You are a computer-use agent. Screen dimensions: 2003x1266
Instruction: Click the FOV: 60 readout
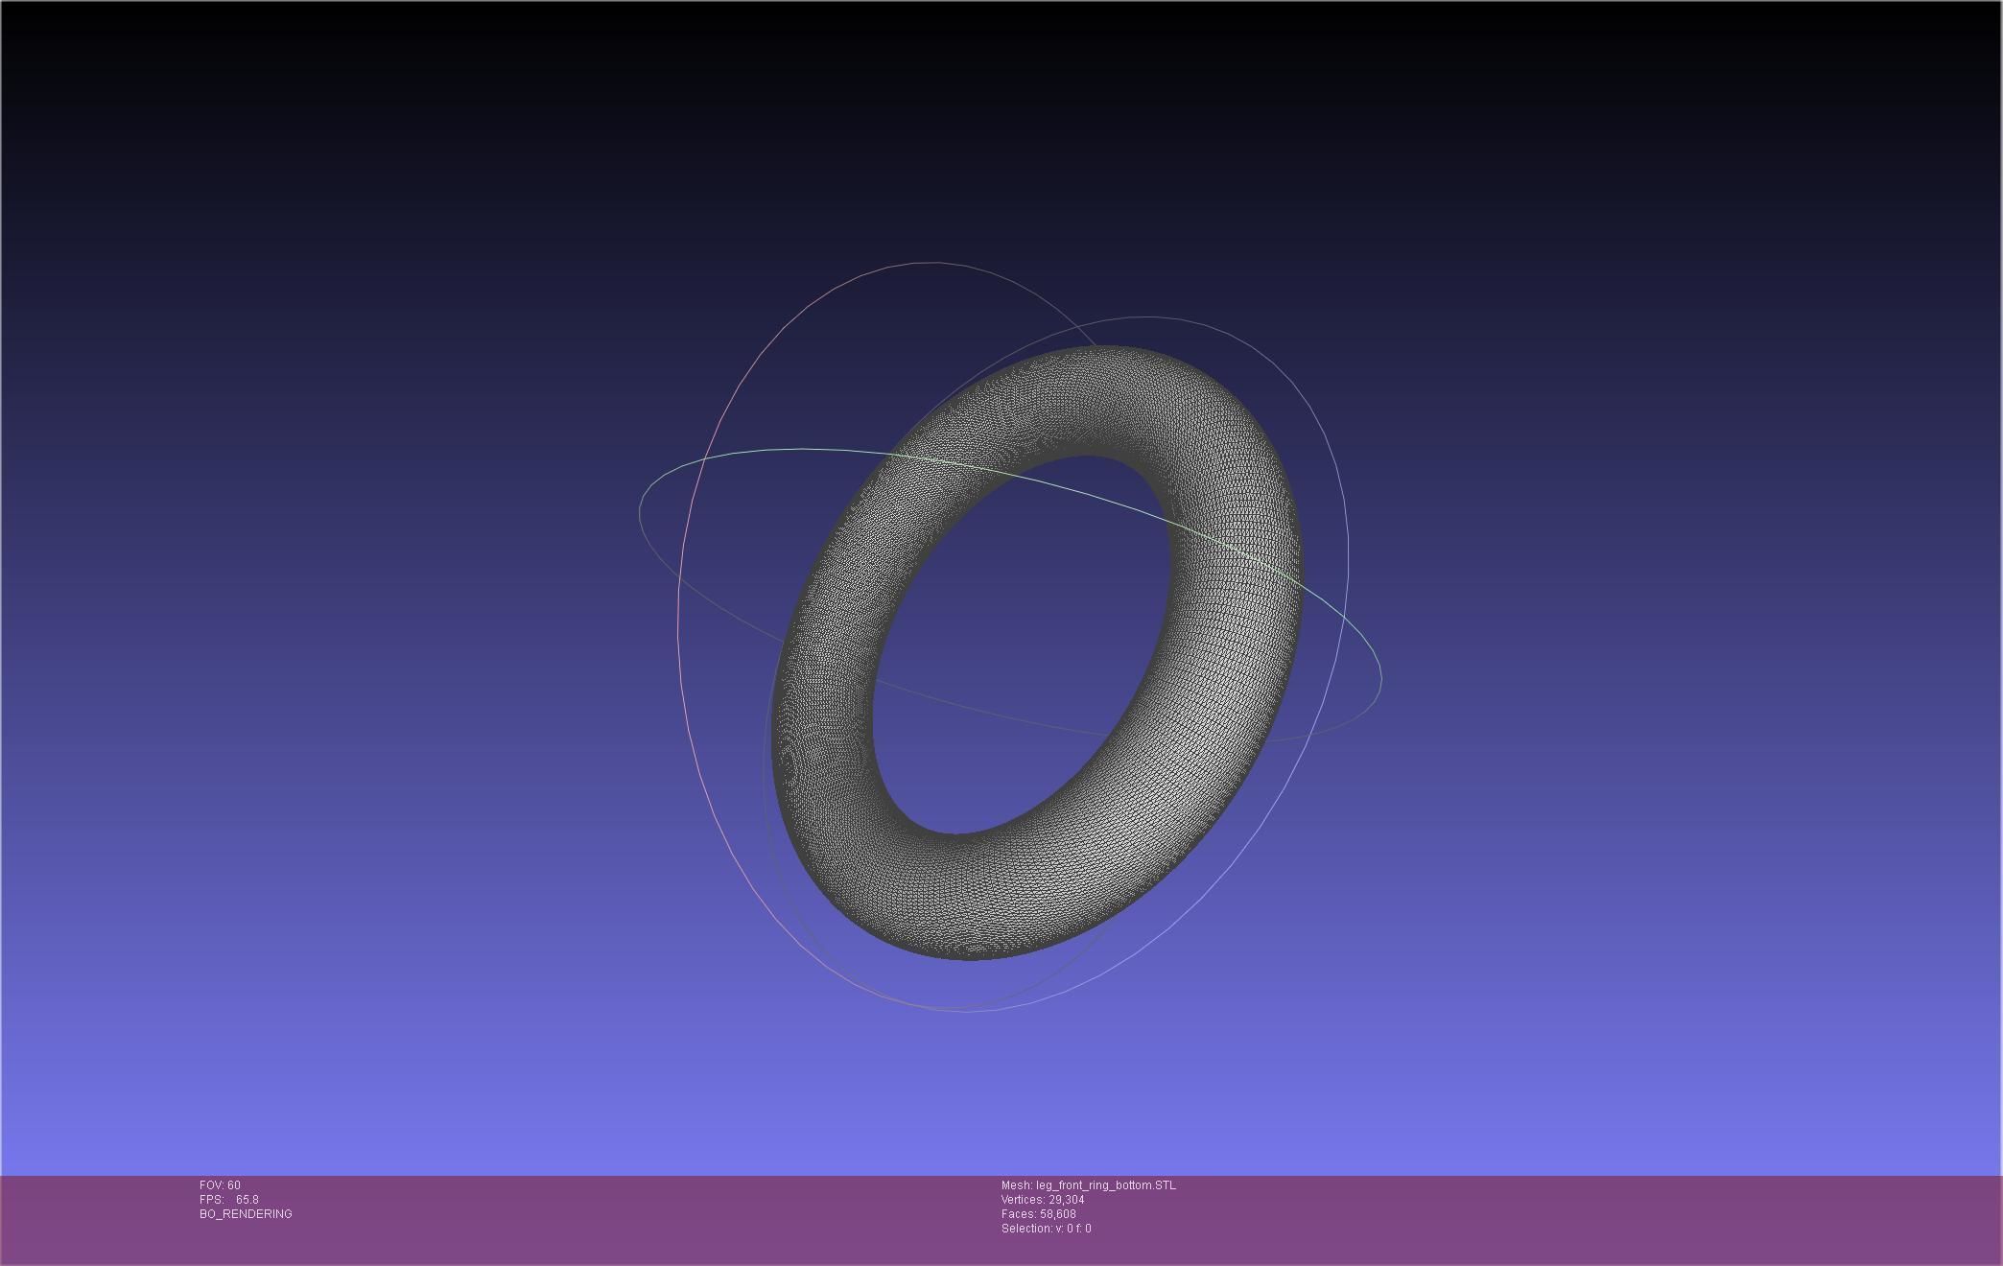pyautogui.click(x=220, y=1185)
